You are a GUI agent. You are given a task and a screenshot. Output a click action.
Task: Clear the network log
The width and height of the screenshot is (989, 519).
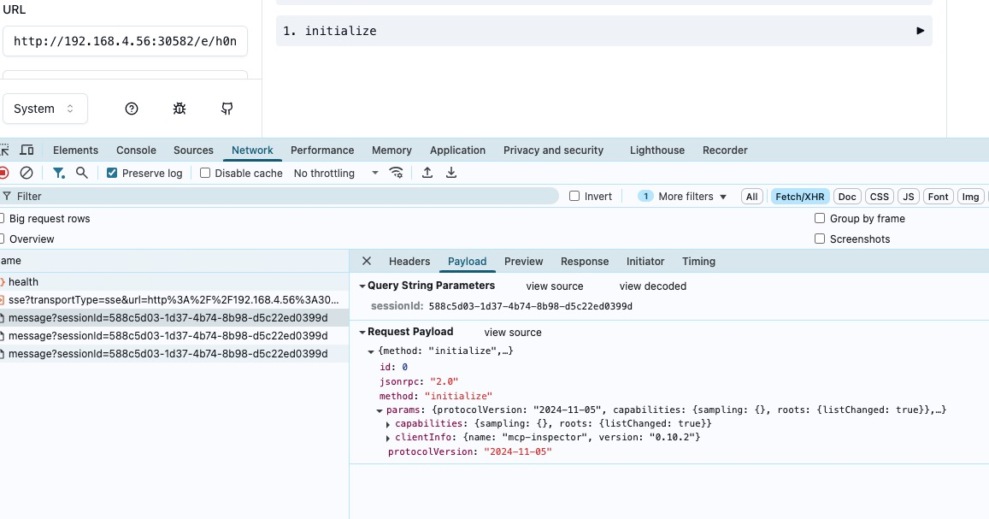pos(26,173)
